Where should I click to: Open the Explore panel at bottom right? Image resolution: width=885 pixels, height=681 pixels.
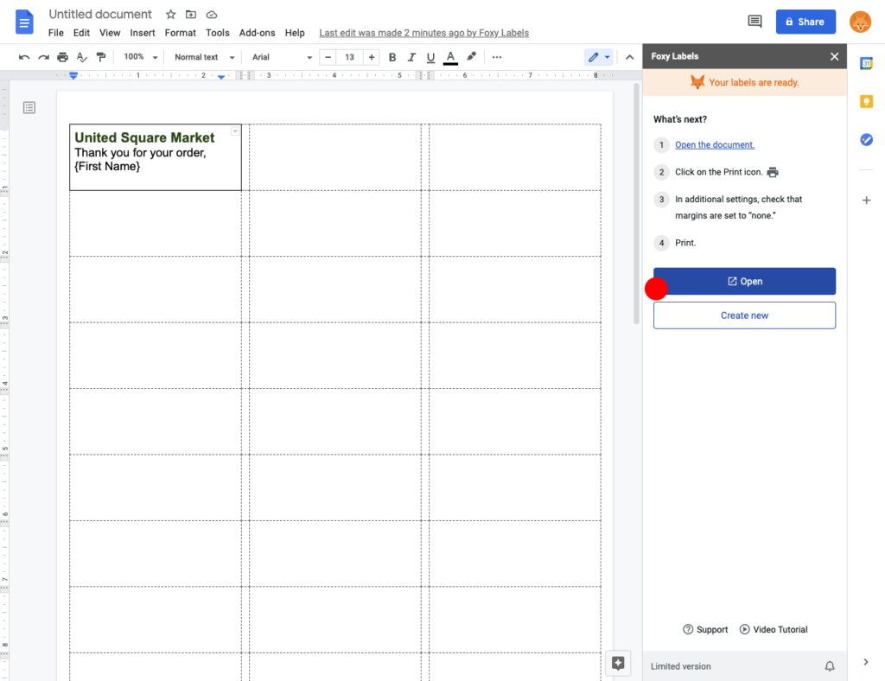[x=618, y=662]
